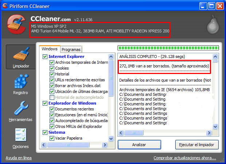Click results pane scroll right arrow
This screenshot has width=226, height=164.
click(x=209, y=133)
